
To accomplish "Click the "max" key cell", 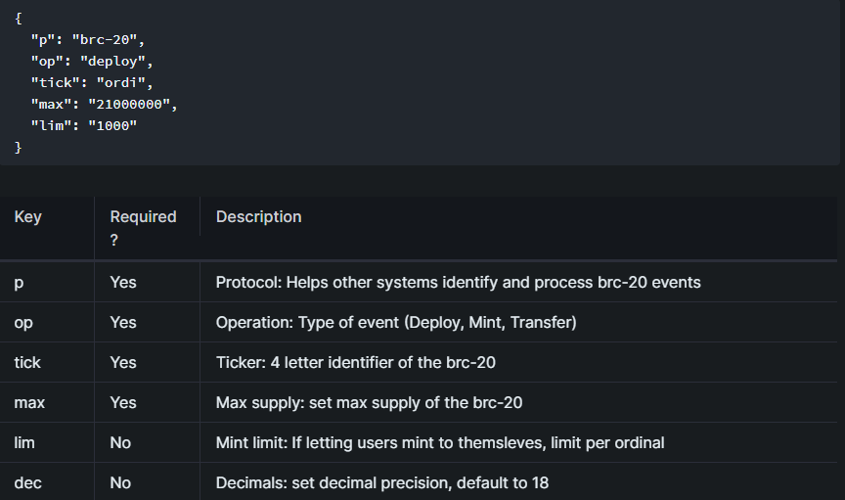I will coord(29,403).
